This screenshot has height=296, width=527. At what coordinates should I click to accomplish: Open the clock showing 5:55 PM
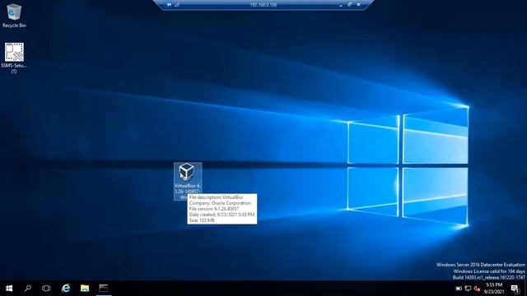click(x=494, y=289)
